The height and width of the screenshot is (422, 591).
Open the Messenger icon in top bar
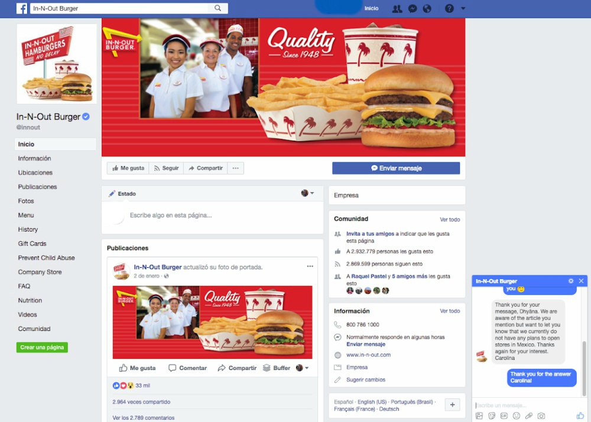click(x=413, y=9)
